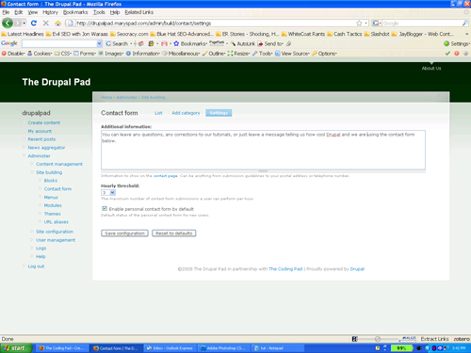
Task: Go to the Home page icon
Action: point(57,24)
